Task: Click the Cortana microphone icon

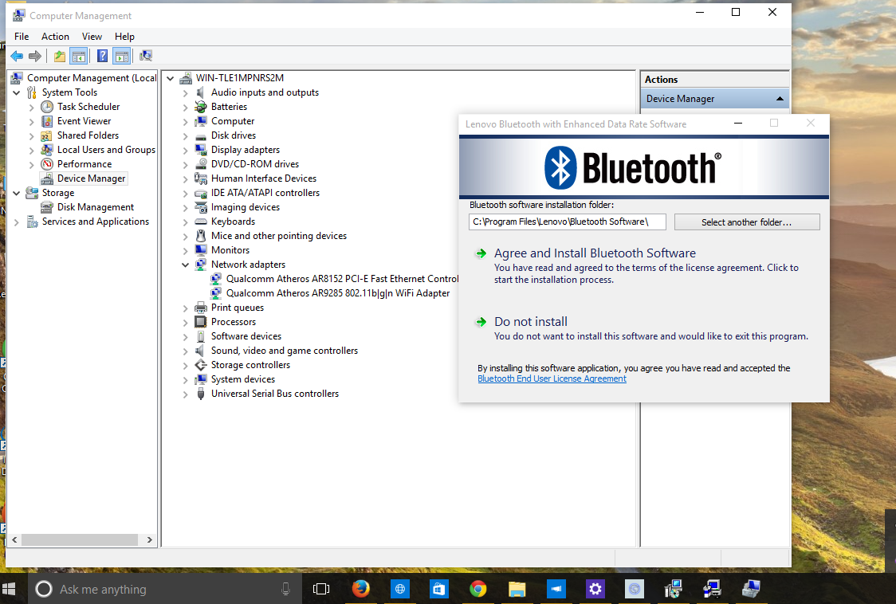Action: pyautogui.click(x=285, y=589)
